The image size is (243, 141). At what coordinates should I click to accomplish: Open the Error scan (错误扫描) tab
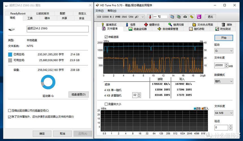(176, 25)
